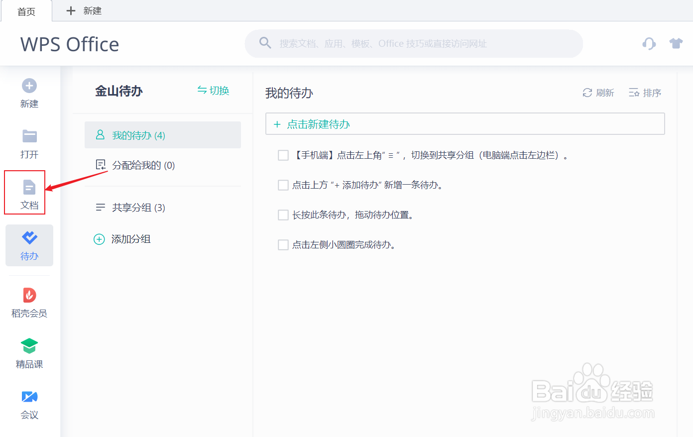
Task: Open the customer service headset icon
Action: coord(649,43)
